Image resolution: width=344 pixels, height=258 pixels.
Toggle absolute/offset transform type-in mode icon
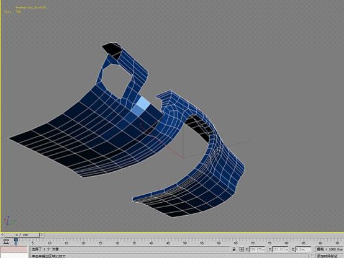(242, 249)
